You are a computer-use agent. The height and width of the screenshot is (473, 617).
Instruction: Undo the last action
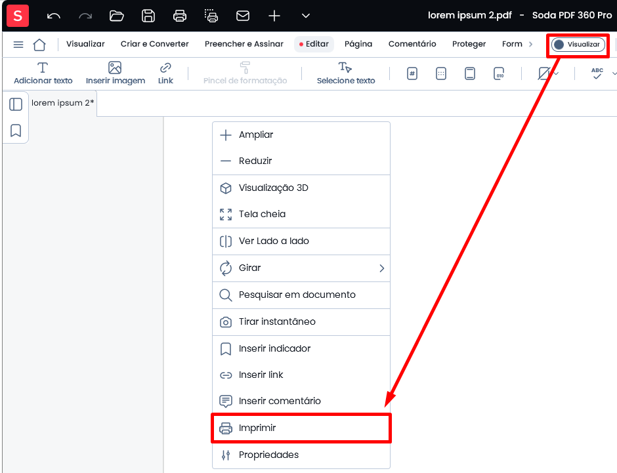(54, 16)
